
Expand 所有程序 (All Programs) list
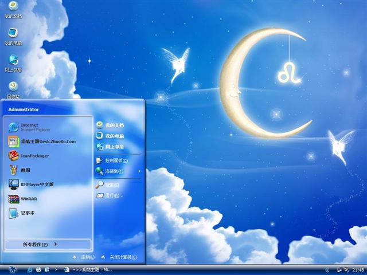click(x=39, y=245)
